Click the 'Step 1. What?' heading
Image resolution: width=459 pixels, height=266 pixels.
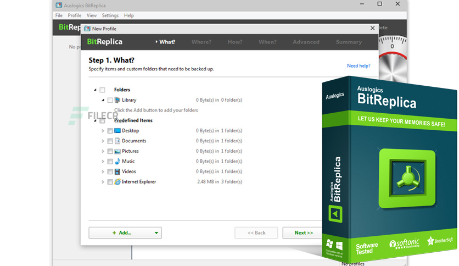pyautogui.click(x=111, y=60)
